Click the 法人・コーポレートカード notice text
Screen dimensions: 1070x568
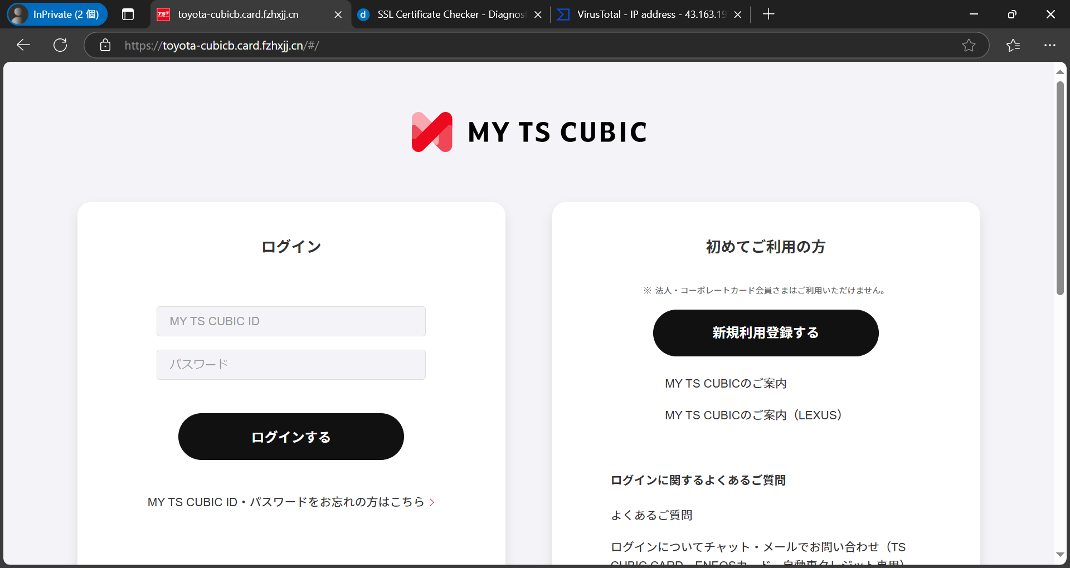766,290
